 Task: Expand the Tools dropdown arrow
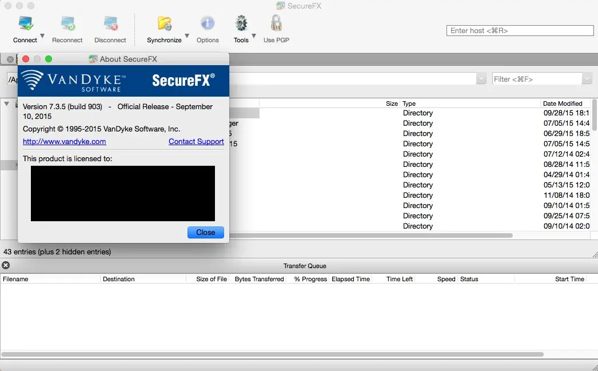(x=254, y=36)
